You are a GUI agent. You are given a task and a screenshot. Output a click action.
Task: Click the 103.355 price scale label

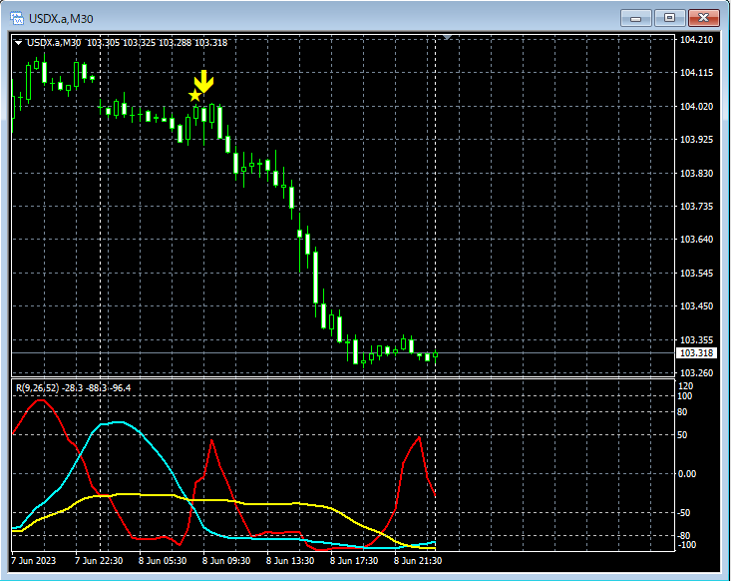point(696,339)
